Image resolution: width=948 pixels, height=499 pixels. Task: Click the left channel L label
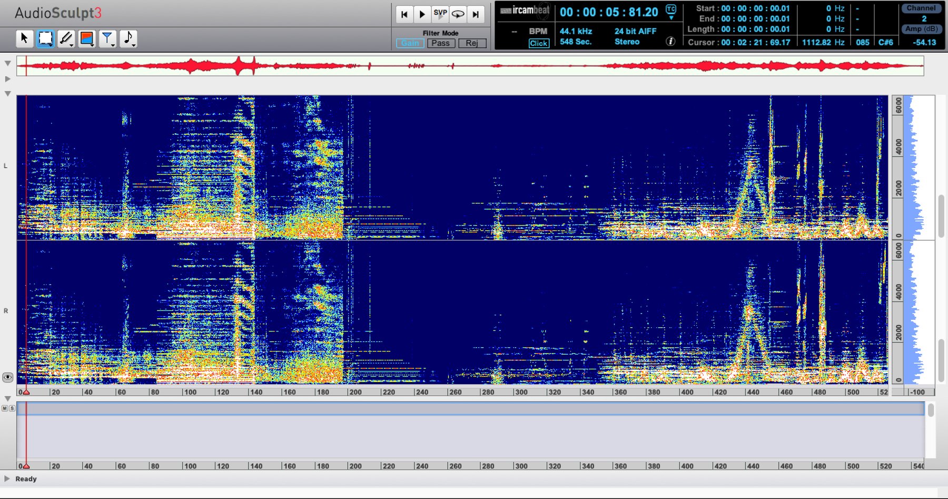tap(6, 165)
